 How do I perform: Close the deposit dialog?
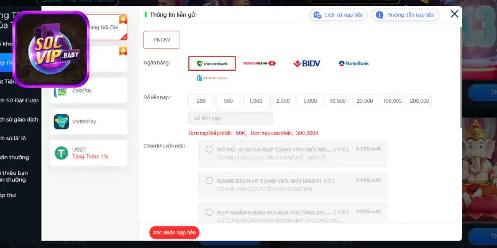[455, 14]
